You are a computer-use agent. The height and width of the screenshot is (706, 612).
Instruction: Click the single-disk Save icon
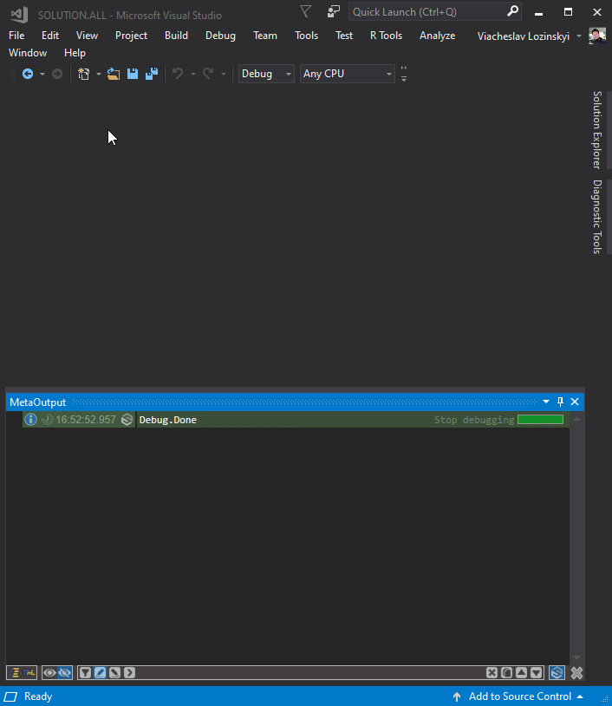pyautogui.click(x=133, y=75)
